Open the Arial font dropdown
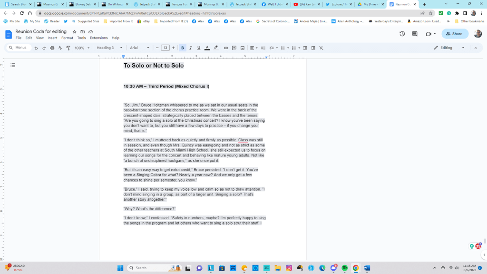 [x=139, y=48]
